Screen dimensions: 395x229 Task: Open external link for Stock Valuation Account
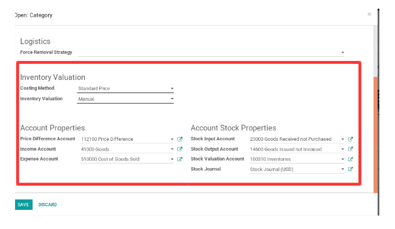[x=350, y=159]
